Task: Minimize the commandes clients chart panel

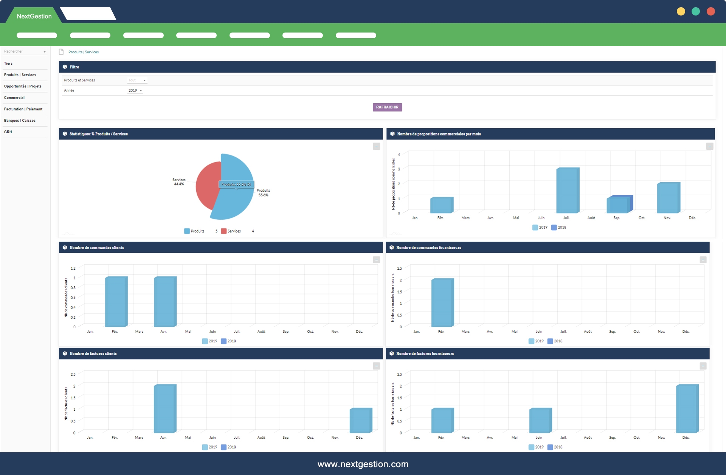Action: click(376, 260)
